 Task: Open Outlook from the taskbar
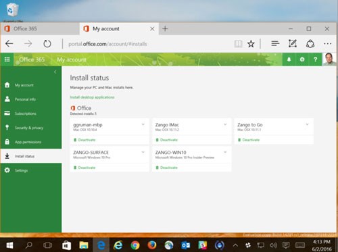coord(186,245)
